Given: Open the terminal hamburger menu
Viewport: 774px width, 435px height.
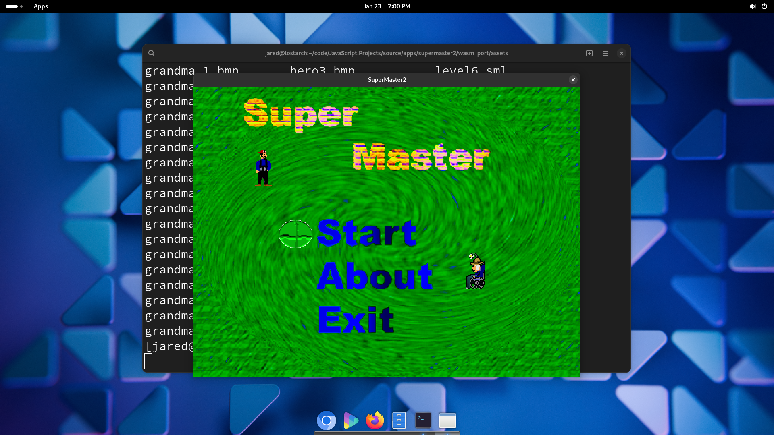Looking at the screenshot, I should pyautogui.click(x=605, y=53).
